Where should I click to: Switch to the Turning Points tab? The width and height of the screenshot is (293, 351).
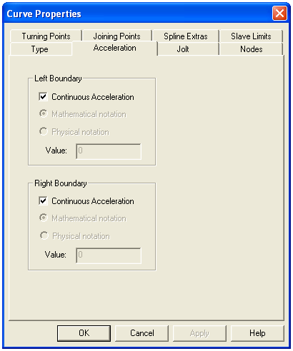click(x=46, y=36)
